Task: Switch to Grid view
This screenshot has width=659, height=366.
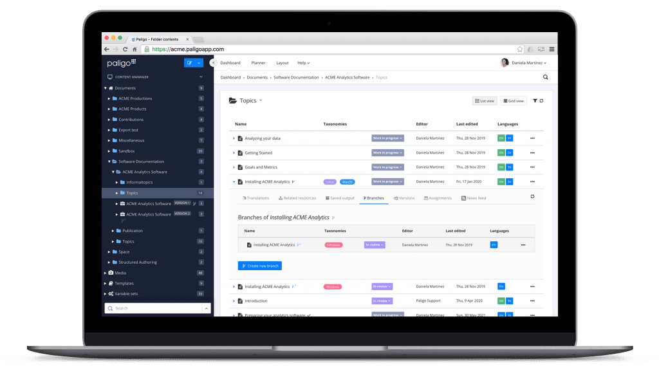Action: tap(513, 101)
